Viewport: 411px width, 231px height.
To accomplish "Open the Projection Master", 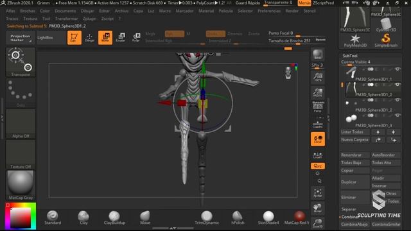I will (x=21, y=38).
